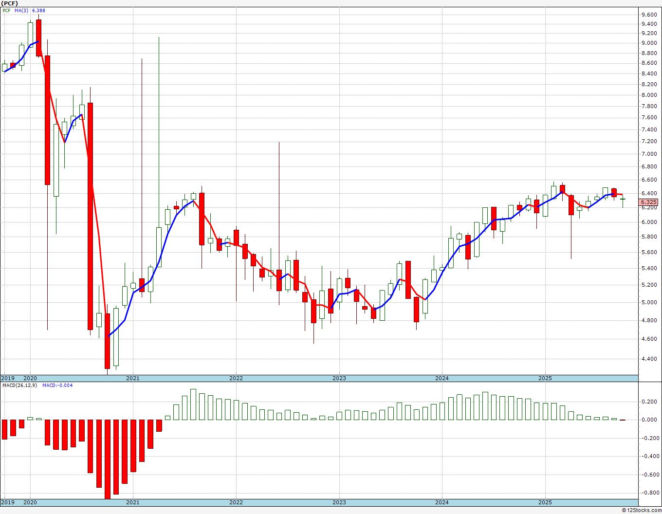Click the tallest green MACD histogram bar
Image resolution: width=662 pixels, height=514 pixels.
pyautogui.click(x=193, y=404)
